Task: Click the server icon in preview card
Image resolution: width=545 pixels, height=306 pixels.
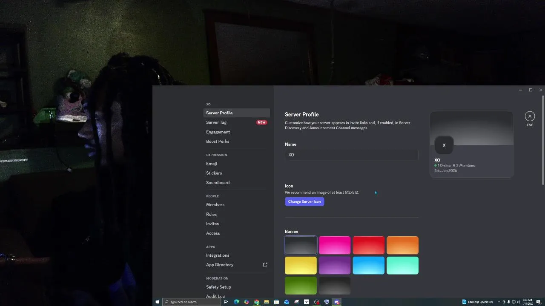Action: pyautogui.click(x=444, y=145)
